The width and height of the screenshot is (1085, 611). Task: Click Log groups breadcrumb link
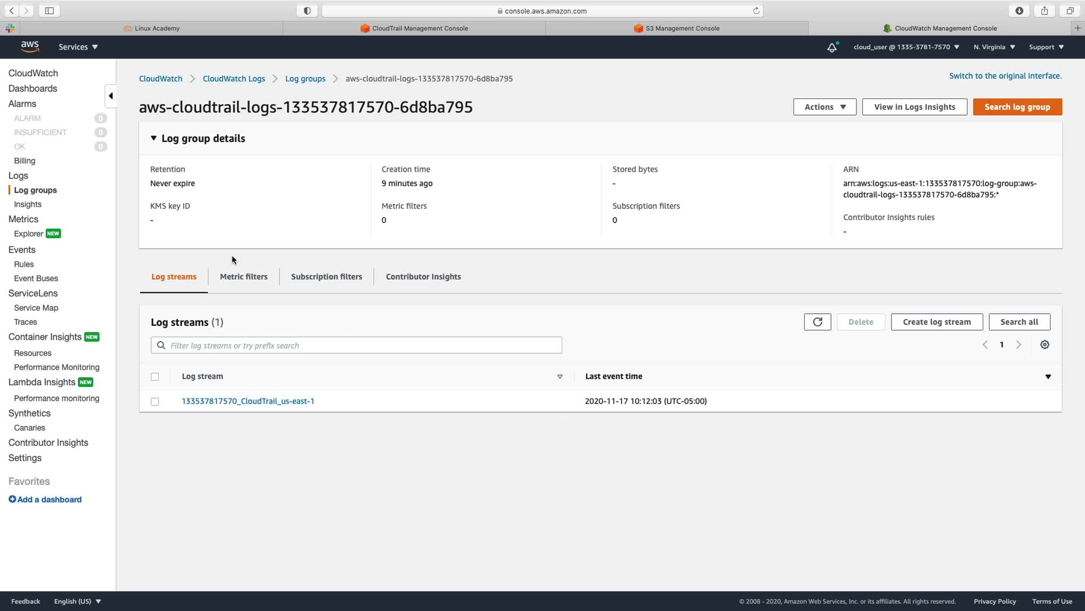tap(305, 79)
